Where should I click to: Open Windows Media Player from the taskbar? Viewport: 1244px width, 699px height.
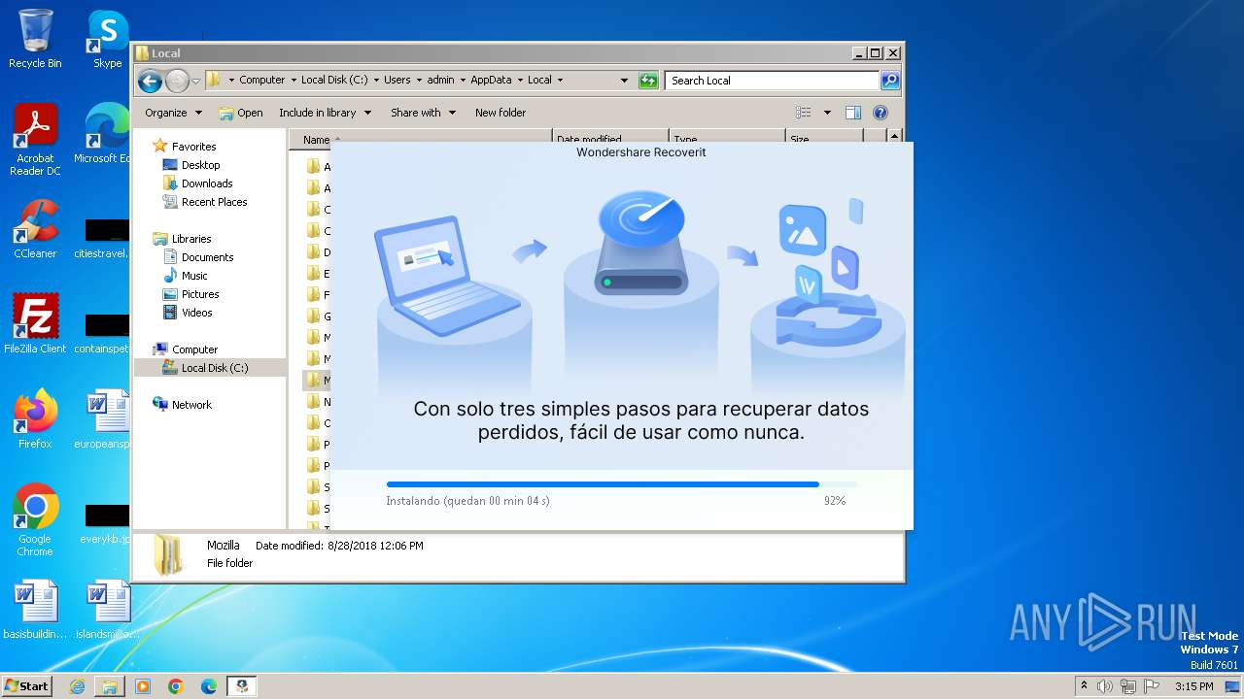click(143, 686)
